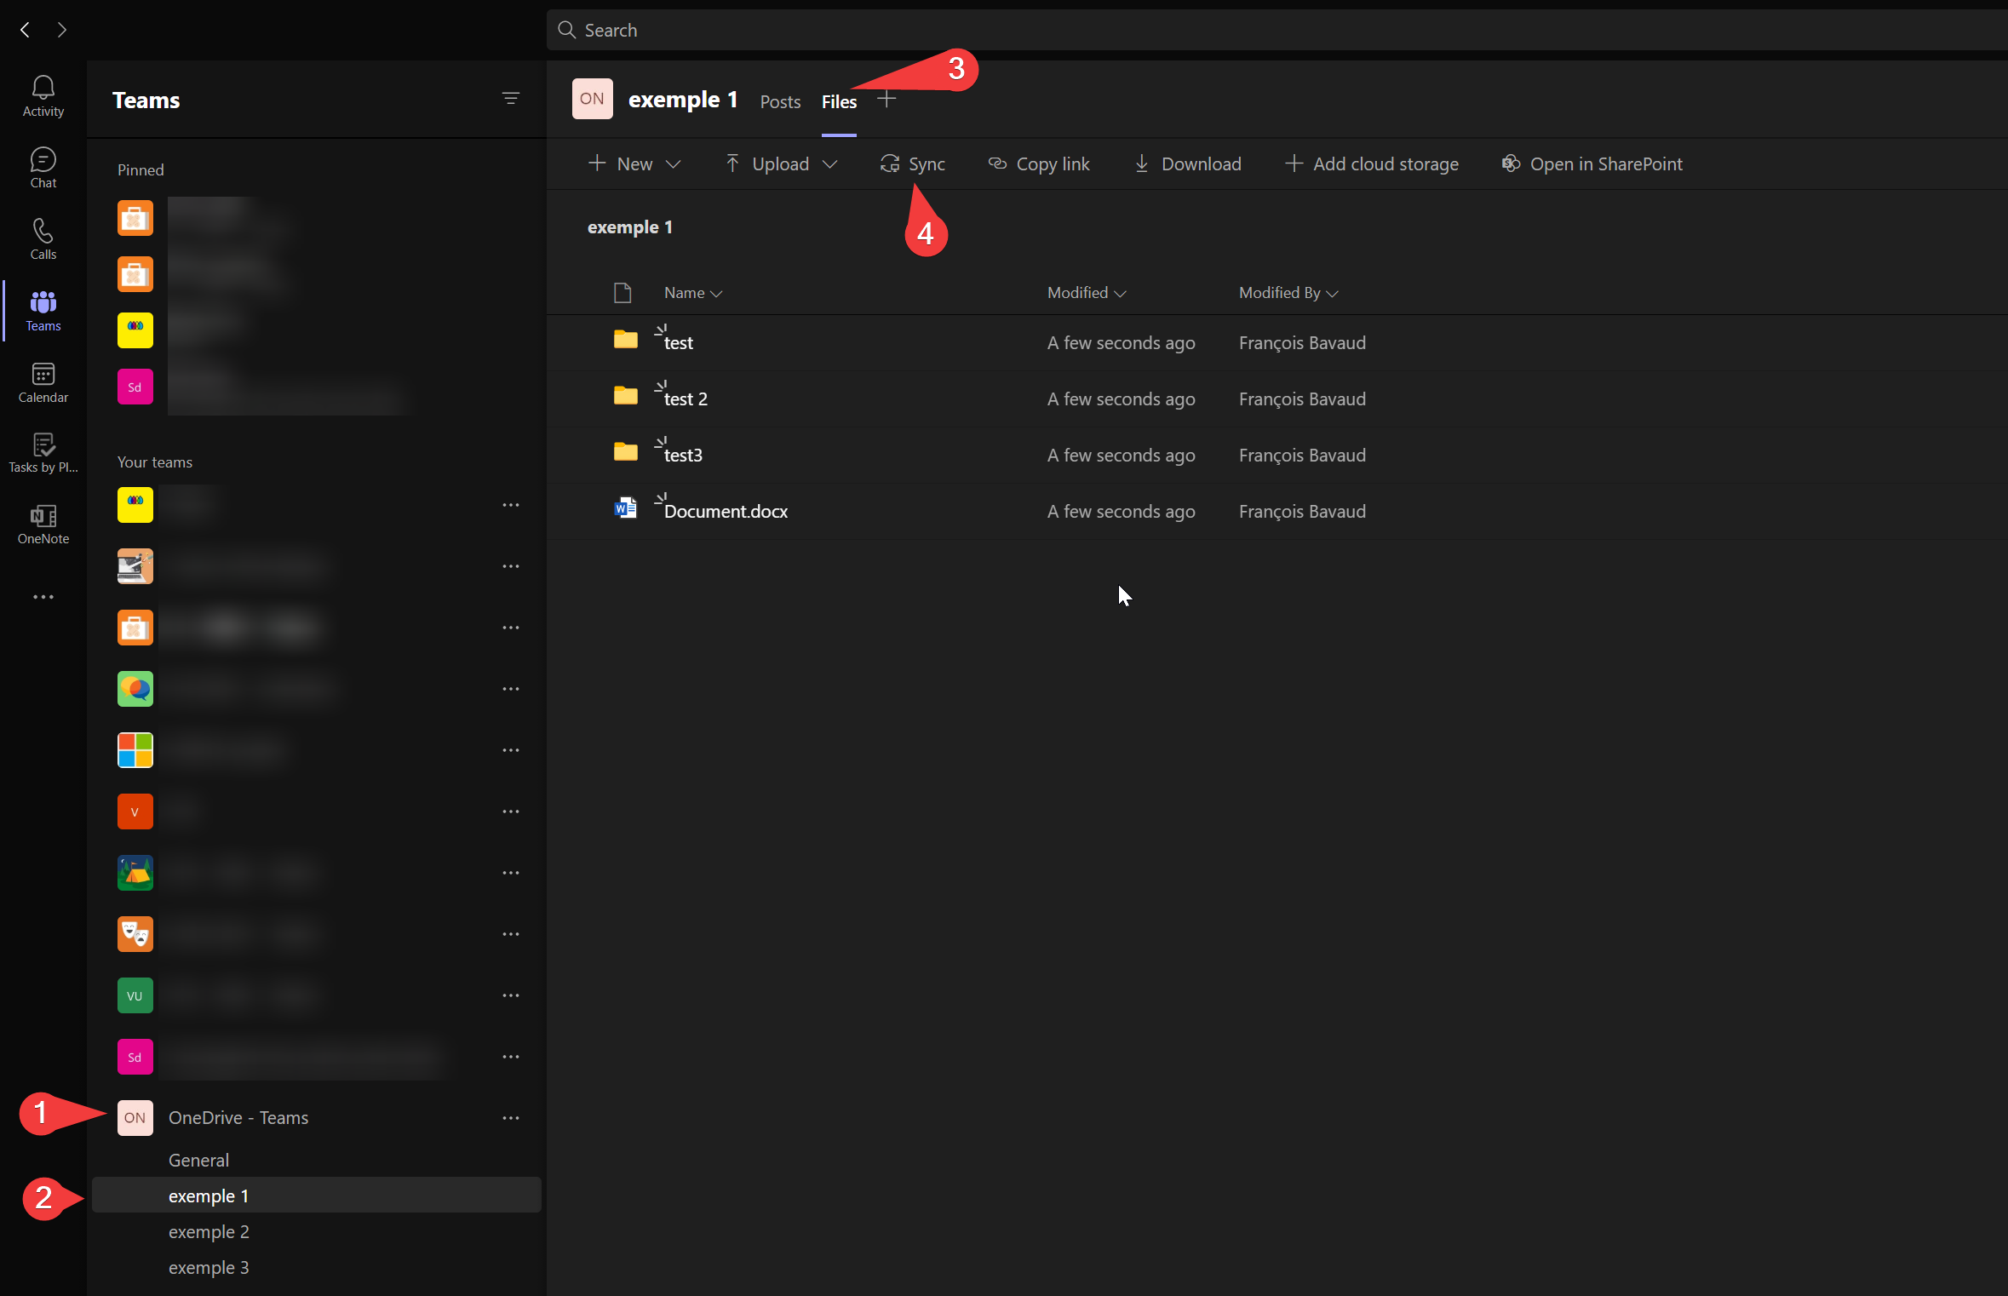Image resolution: width=2008 pixels, height=1296 pixels.
Task: Click Copy link button
Action: pyautogui.click(x=1039, y=163)
